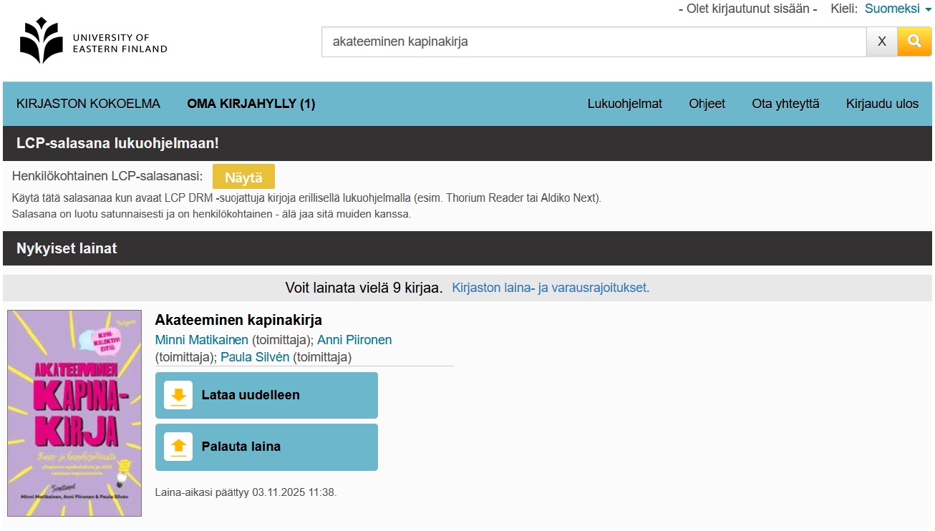Reveal the personal LCP password with Näytä
Screen dimensions: 935x531
coord(243,176)
